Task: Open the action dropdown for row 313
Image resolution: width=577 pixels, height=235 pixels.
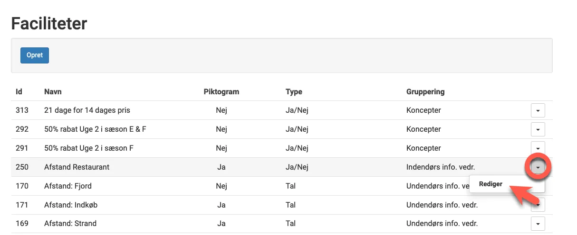Action: tap(538, 110)
